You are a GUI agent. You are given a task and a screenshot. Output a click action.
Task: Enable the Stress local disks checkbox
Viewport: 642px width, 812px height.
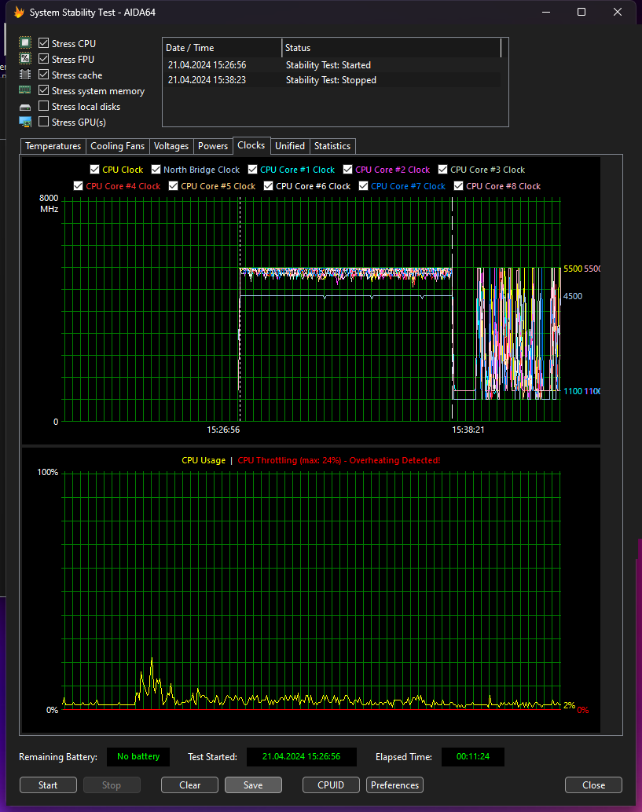coord(44,107)
